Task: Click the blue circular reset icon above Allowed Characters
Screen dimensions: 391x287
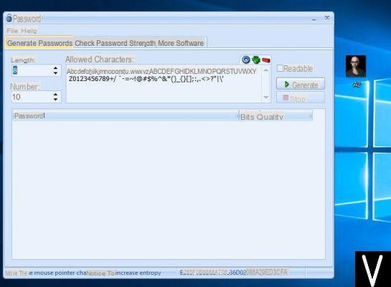Action: coord(246,60)
